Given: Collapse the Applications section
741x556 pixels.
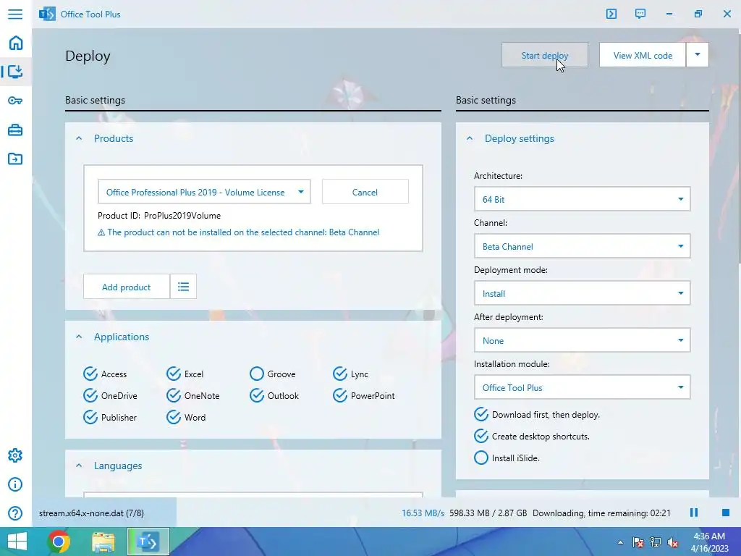Looking at the screenshot, I should (79, 337).
